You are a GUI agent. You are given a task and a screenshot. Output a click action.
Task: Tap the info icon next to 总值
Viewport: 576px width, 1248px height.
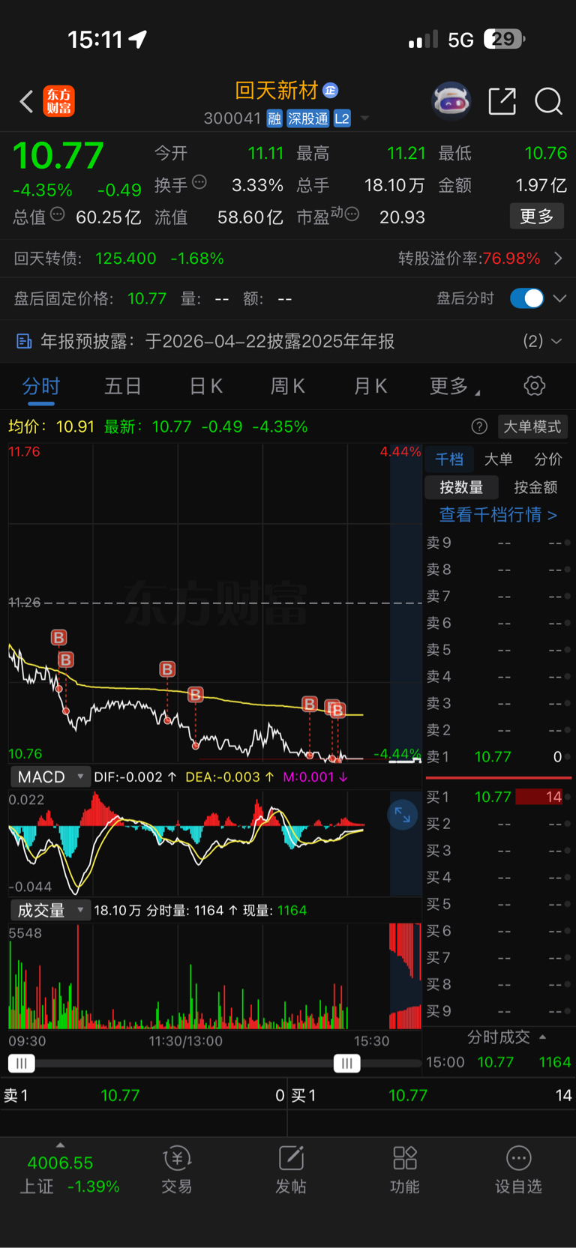(x=57, y=215)
